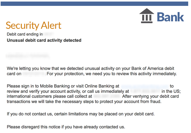Click the 'Debit card ending in' label
The width and height of the screenshot is (191, 133).
coord(25,34)
